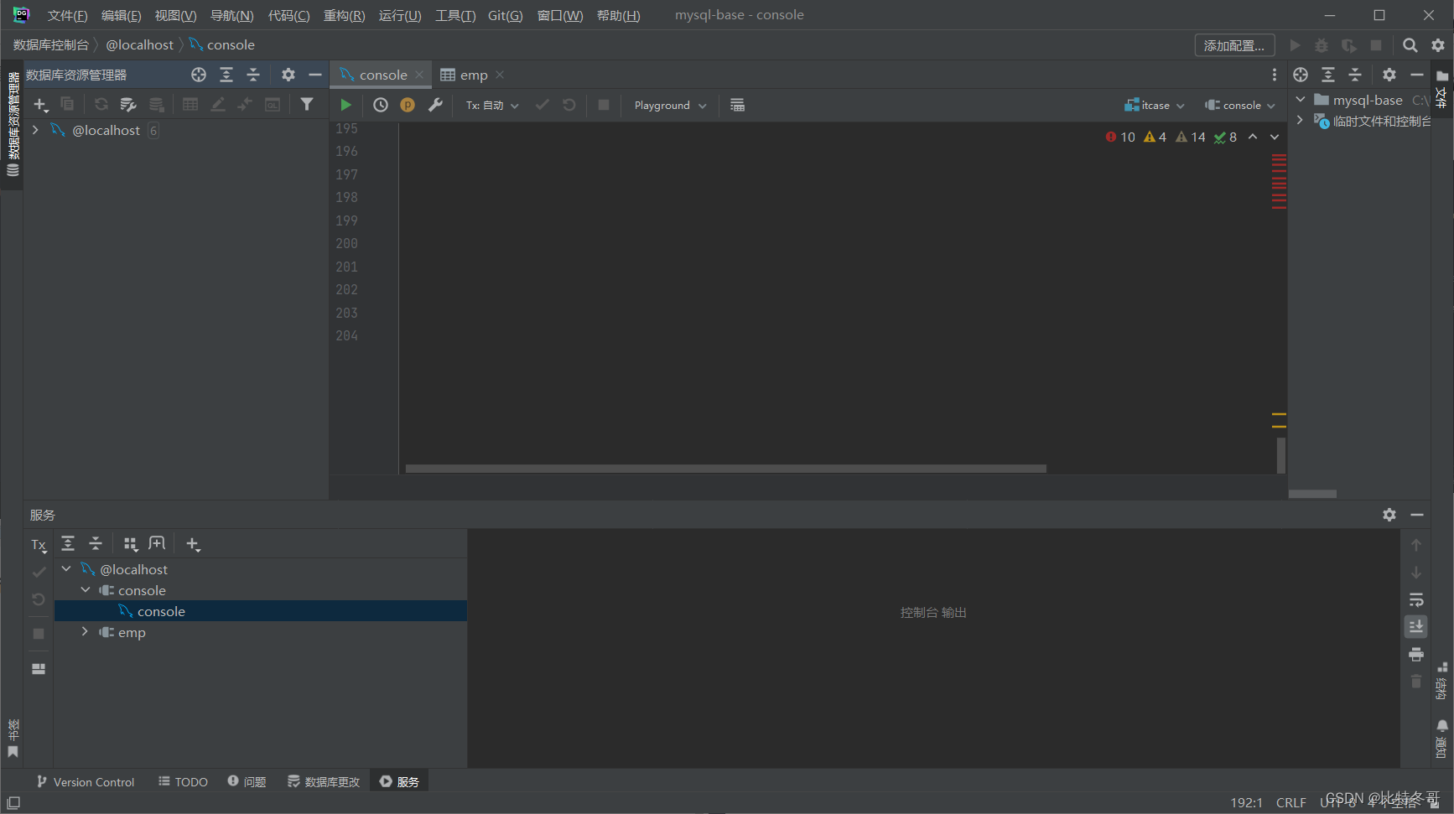Image resolution: width=1454 pixels, height=814 pixels.
Task: Toggle soft-wrap in console output
Action: click(x=1416, y=599)
